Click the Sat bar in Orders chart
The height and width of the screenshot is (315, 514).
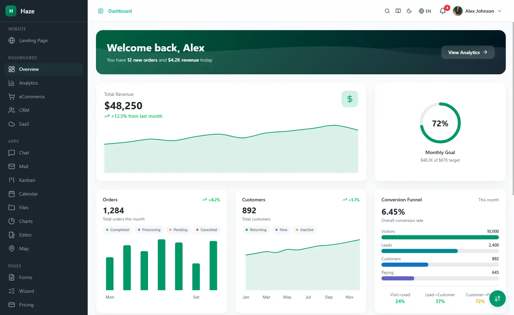(196, 277)
